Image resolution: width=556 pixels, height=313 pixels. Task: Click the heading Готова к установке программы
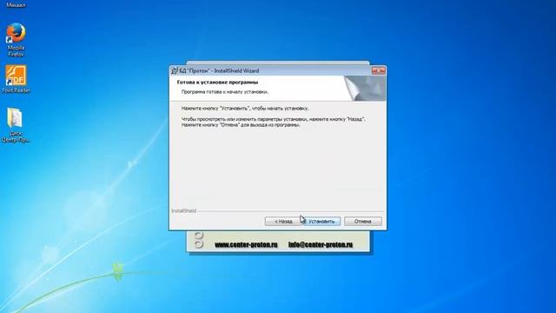217,83
